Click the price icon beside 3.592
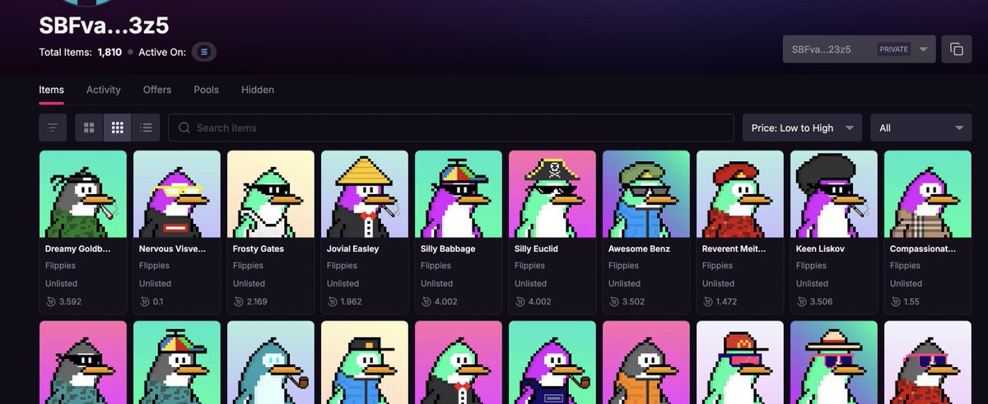The image size is (988, 404). pos(50,302)
